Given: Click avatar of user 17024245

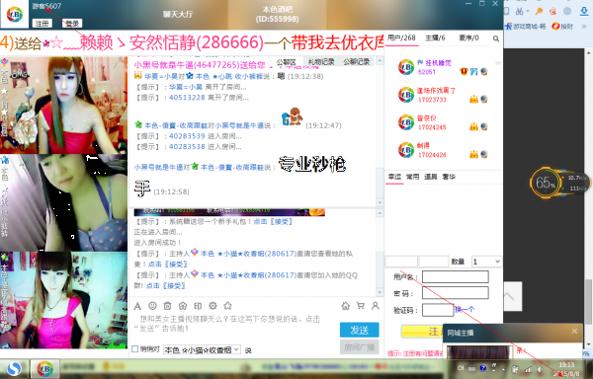Looking at the screenshot, I should pos(406,122).
